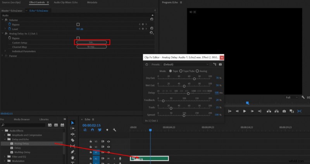Step forward one frame in program monitor

coord(252,111)
